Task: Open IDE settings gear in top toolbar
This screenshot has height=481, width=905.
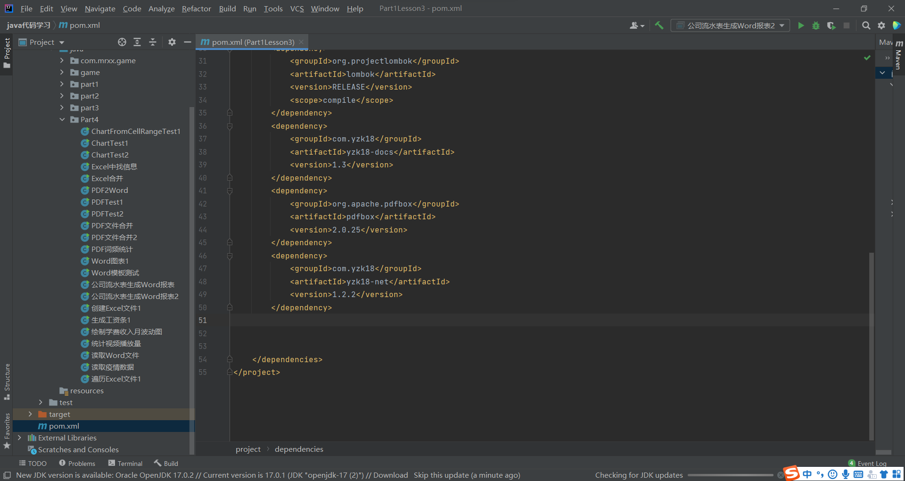Action: point(881,25)
